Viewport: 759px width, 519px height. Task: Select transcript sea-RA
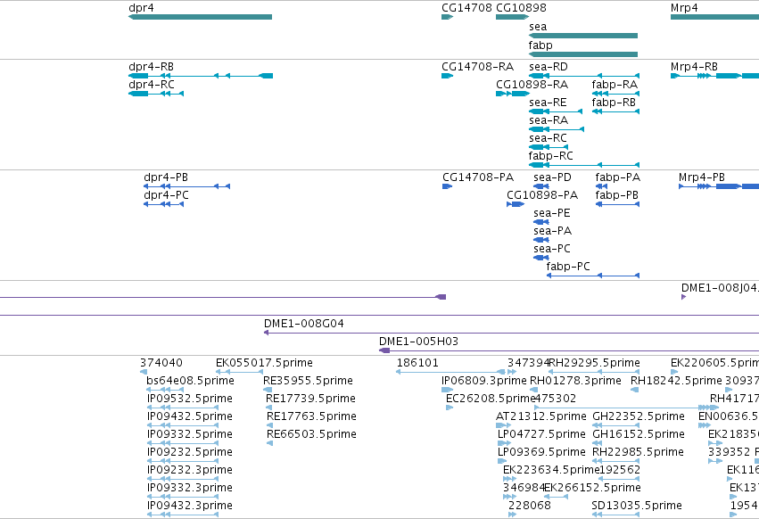[557, 129]
